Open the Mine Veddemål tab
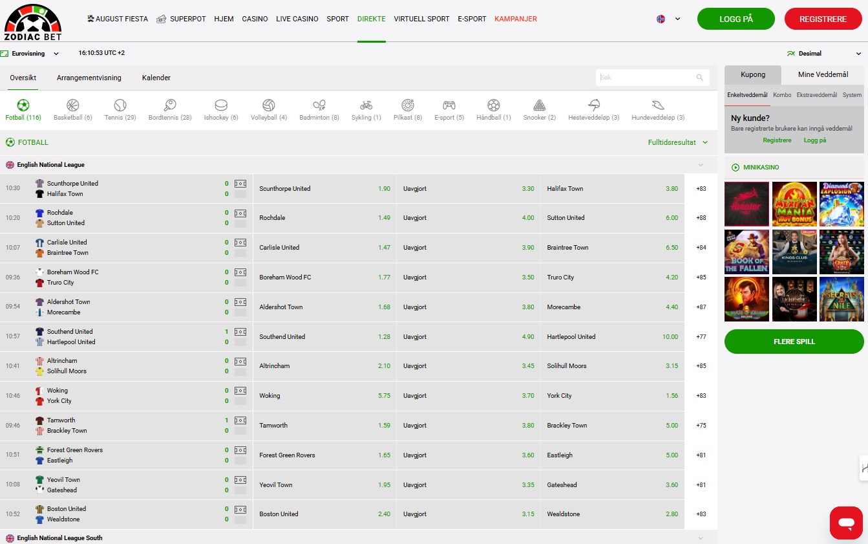 [x=823, y=75]
